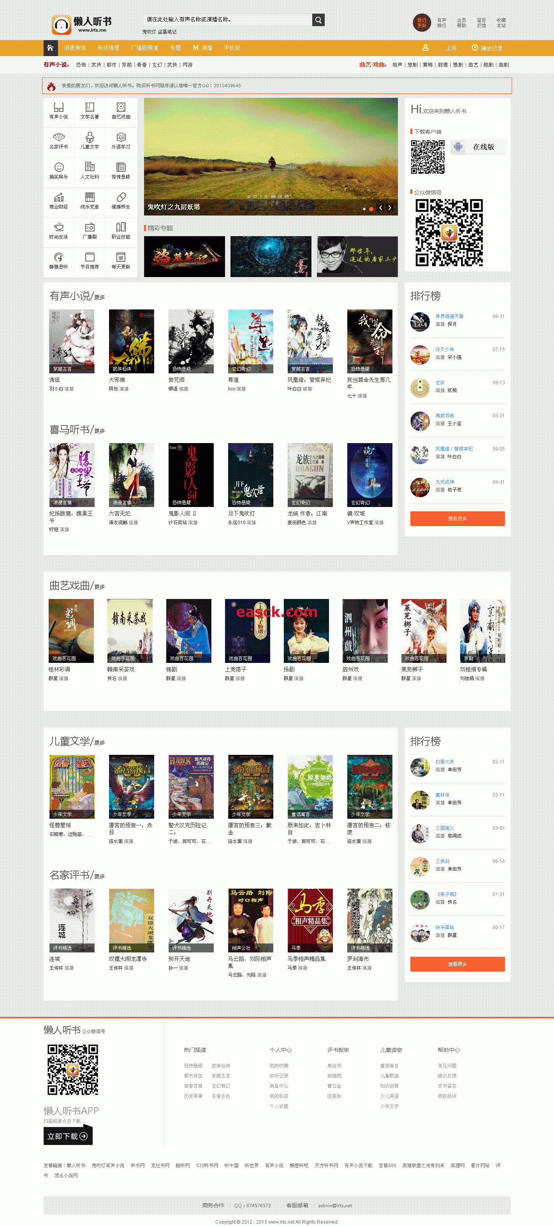Open the 广播剧频道 navbar item
Viewport: 554px width, 1226px height.
click(x=144, y=48)
